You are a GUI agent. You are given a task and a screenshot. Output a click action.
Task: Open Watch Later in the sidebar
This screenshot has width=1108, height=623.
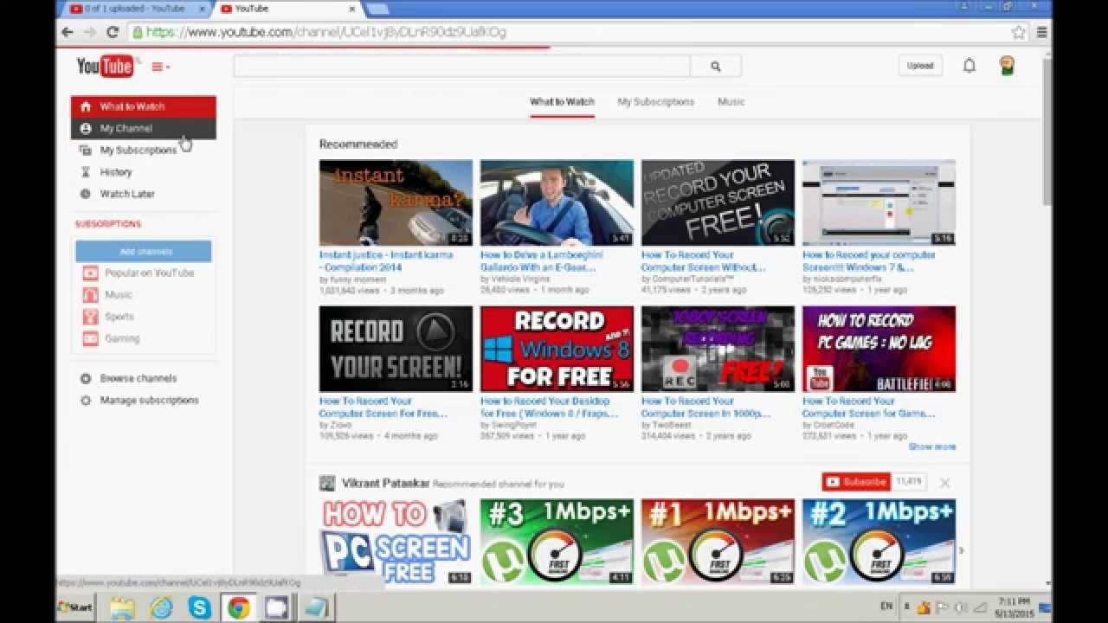click(x=126, y=194)
